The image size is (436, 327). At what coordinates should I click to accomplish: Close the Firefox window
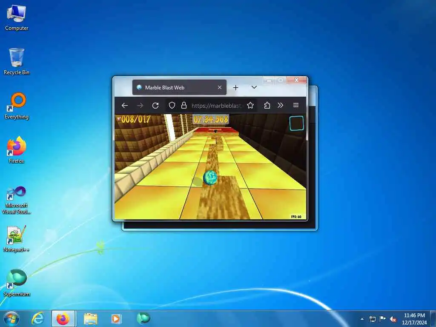click(x=296, y=80)
